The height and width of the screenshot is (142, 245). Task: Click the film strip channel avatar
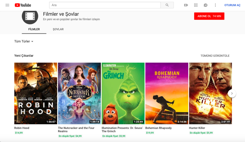click(30, 16)
